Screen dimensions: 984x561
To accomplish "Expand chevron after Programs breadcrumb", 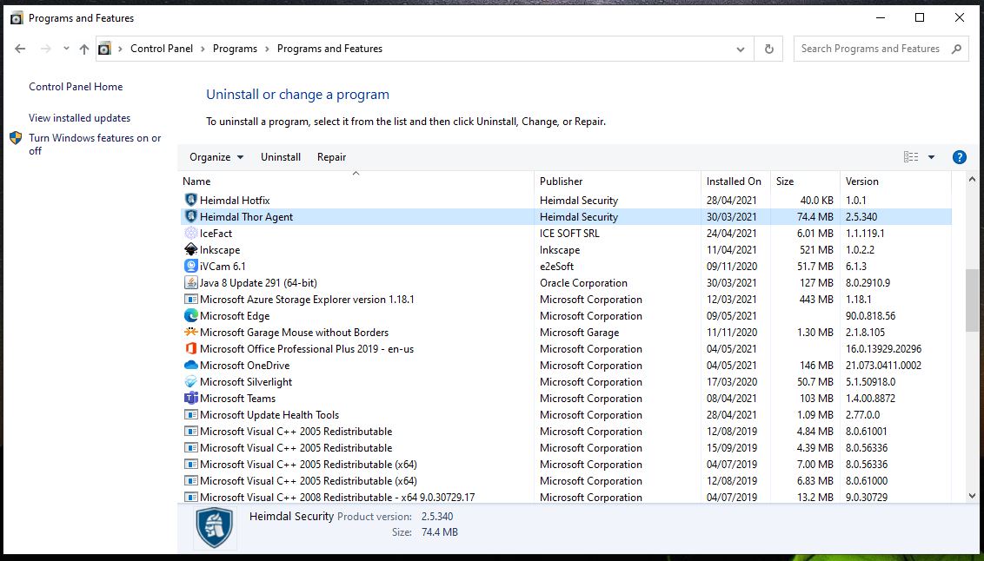I will tap(268, 49).
